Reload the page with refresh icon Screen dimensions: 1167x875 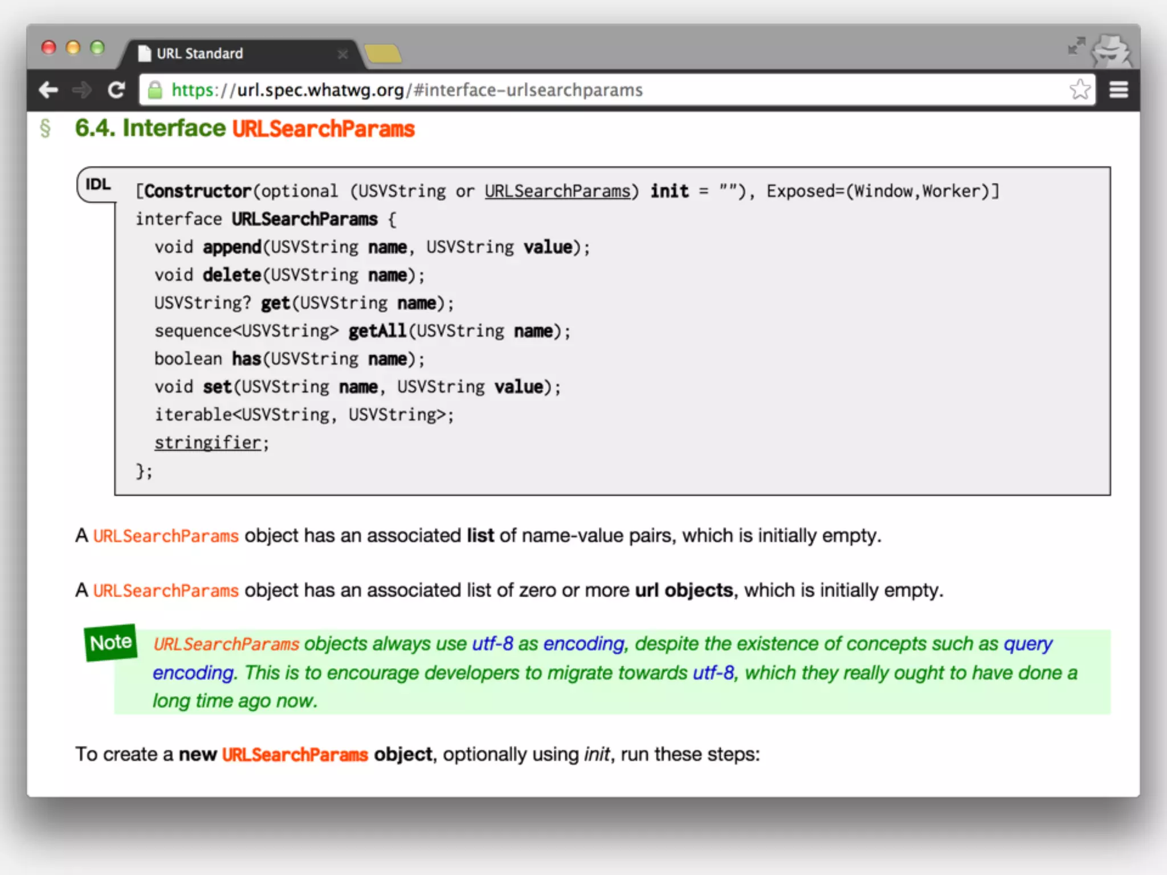[116, 90]
